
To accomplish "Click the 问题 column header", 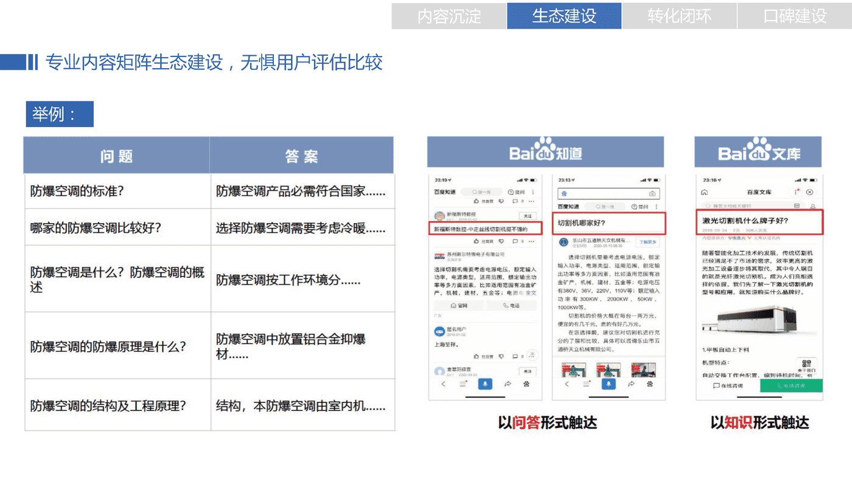I will [116, 156].
